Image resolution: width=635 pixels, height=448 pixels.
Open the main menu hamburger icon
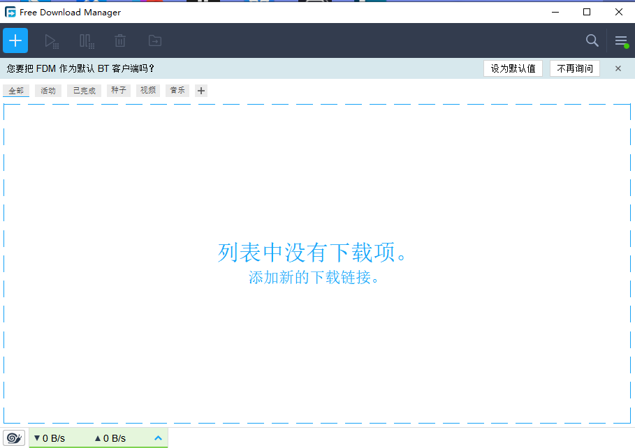[620, 40]
